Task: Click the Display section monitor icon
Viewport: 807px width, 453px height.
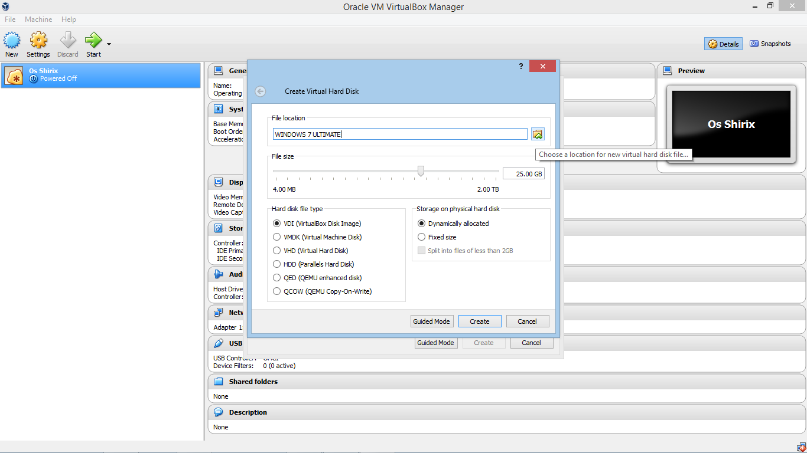Action: tap(219, 182)
